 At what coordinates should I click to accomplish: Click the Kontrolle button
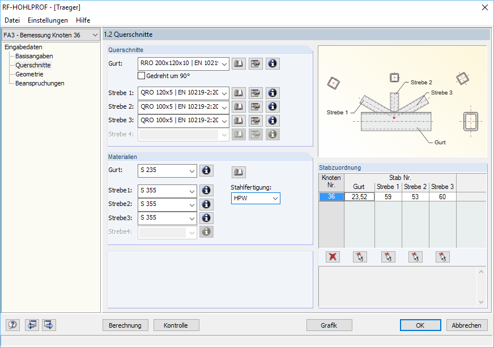pyautogui.click(x=176, y=325)
